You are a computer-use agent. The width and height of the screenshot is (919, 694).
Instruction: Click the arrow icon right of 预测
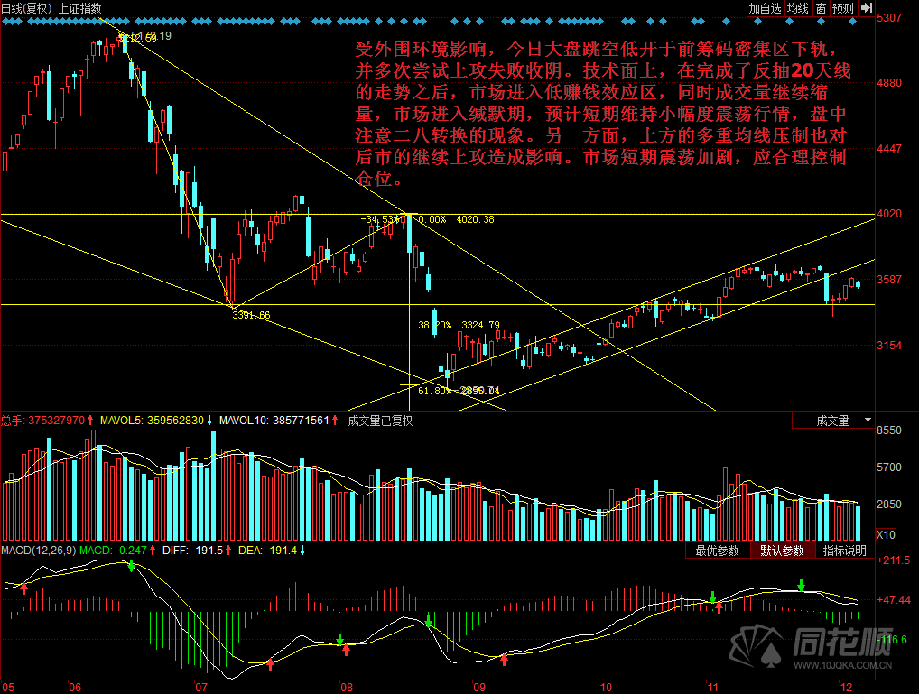tap(866, 8)
